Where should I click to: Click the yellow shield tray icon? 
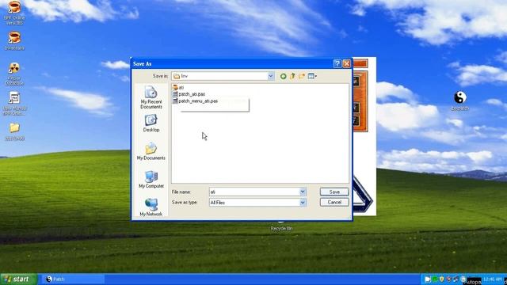coord(442,279)
